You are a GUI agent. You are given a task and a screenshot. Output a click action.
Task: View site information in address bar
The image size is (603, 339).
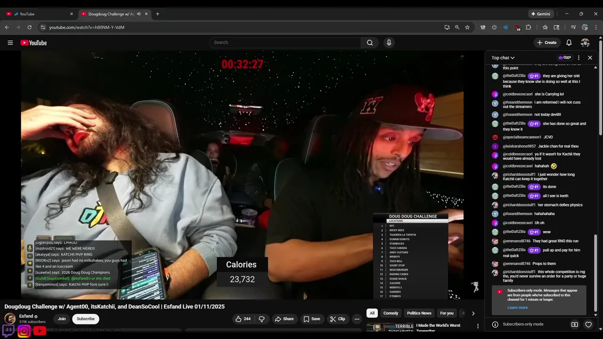pos(43,27)
